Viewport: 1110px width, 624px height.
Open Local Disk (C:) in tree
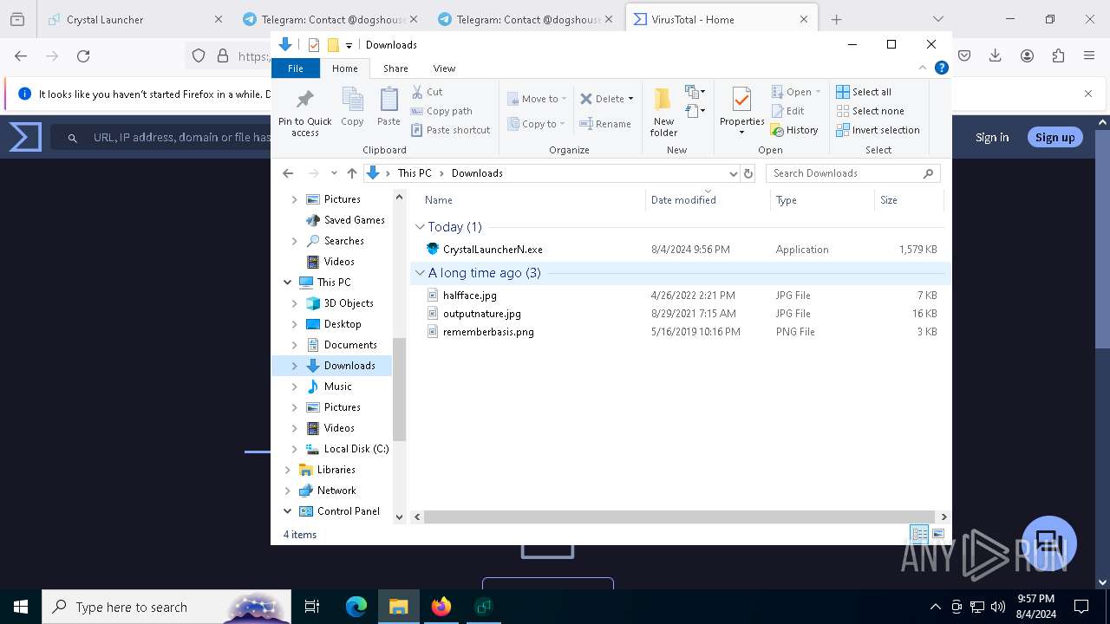356,449
